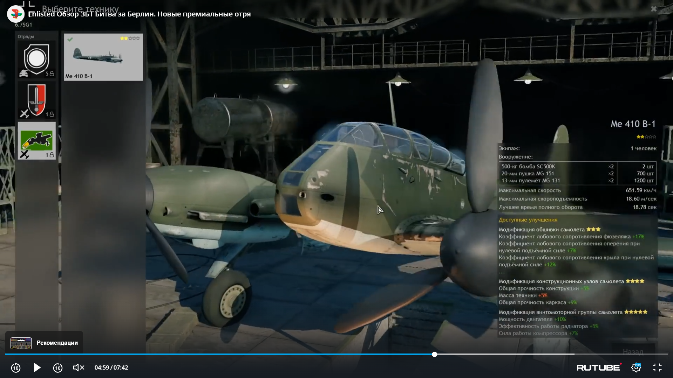673x378 pixels.
Task: Open the RUTUBE logo link
Action: pyautogui.click(x=598, y=367)
